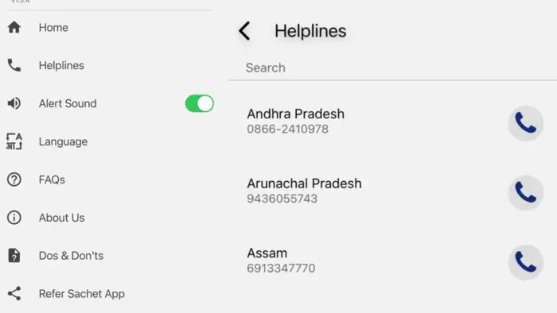Screen dimensions: 557x313
Task: Turn off the Alert Sound toggle
Action: 200,103
